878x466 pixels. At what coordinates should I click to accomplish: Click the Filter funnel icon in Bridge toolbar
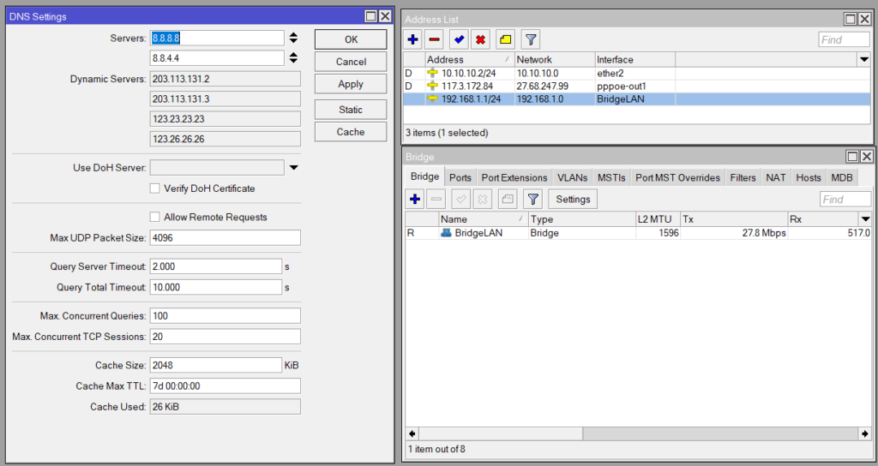(533, 200)
